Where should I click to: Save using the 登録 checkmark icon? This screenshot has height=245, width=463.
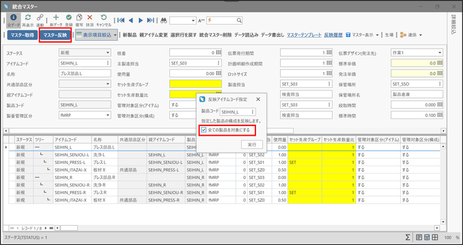pyautogui.click(x=69, y=17)
